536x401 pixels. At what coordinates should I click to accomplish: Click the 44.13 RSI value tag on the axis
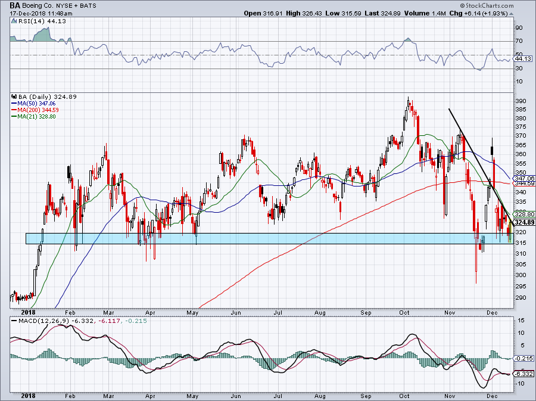tap(523, 59)
